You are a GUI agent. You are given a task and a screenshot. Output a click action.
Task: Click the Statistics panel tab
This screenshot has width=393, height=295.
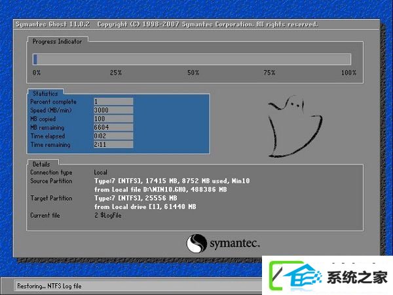tap(45, 94)
